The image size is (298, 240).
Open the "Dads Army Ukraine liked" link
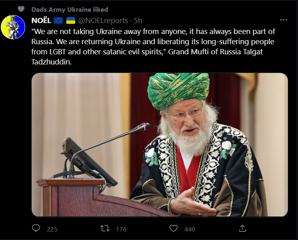70,9
